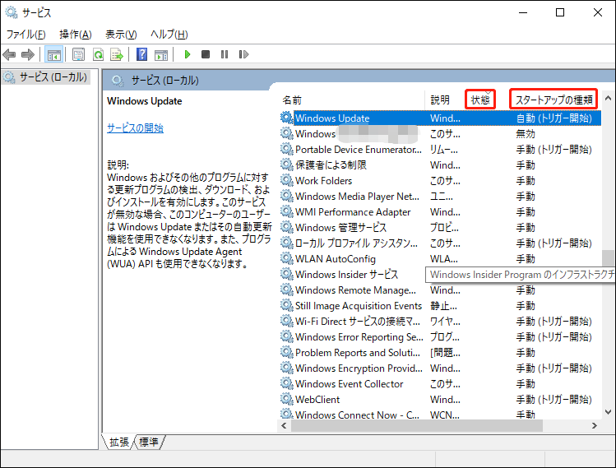
Task: Click the サービスの開始 link
Action: click(x=135, y=127)
